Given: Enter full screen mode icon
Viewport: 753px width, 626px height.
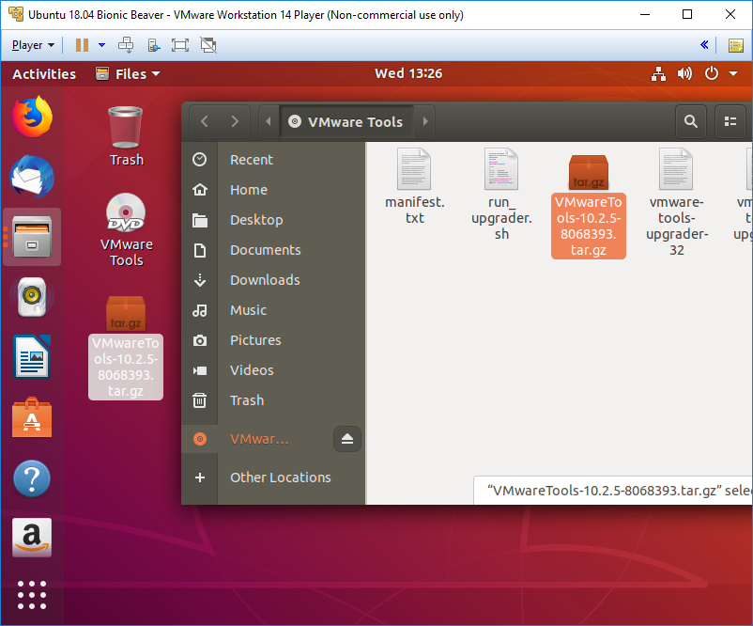Looking at the screenshot, I should (180, 45).
